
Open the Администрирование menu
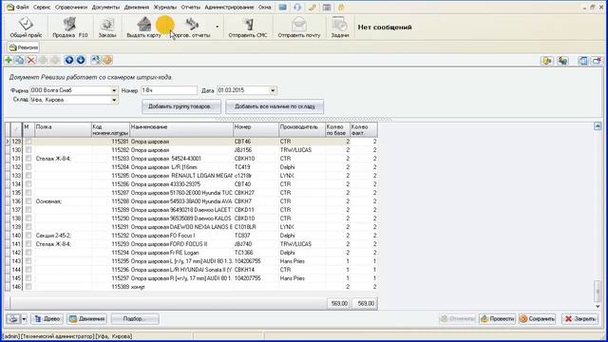[229, 7]
